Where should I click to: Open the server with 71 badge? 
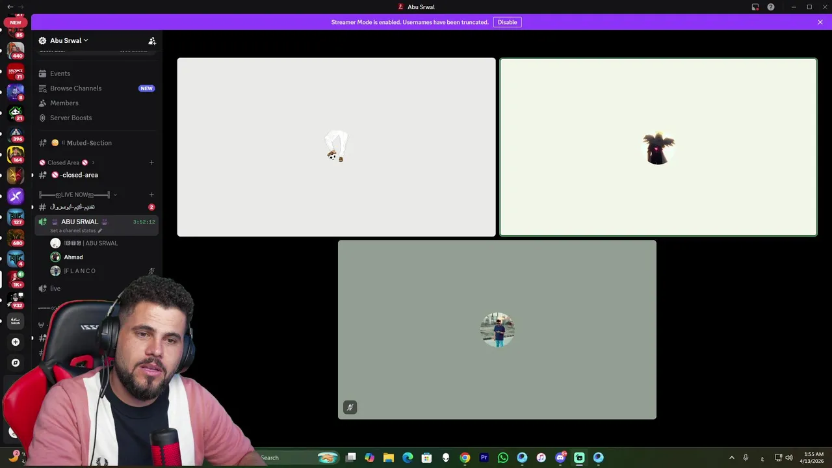pos(16,71)
